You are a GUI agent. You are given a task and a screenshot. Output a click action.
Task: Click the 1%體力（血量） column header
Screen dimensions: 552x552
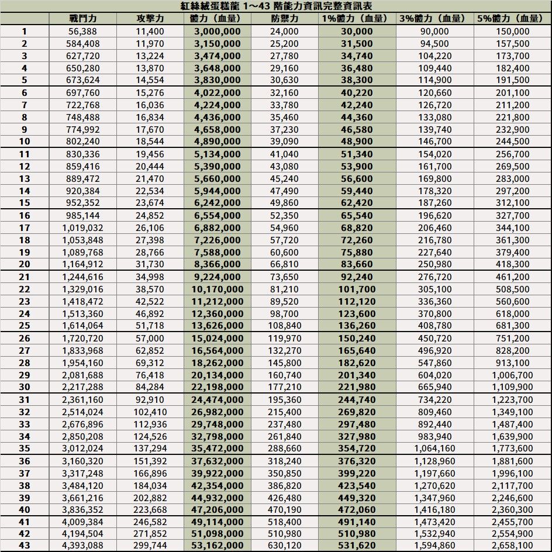coord(357,19)
